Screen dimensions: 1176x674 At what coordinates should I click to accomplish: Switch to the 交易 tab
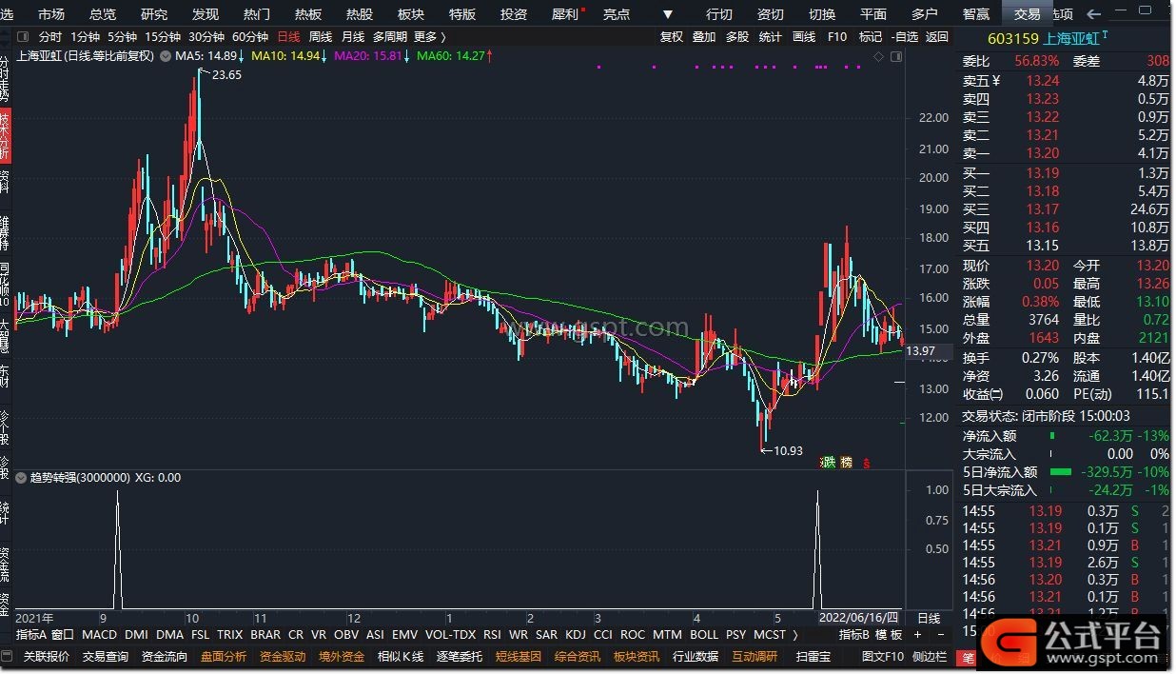click(1028, 14)
